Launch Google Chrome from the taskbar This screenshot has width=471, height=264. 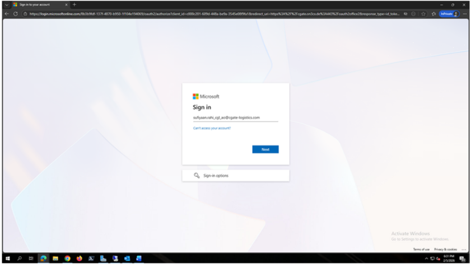tap(67, 258)
